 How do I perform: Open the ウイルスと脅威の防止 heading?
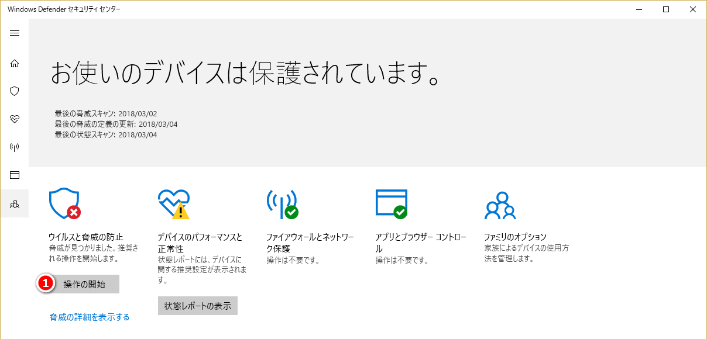point(86,237)
